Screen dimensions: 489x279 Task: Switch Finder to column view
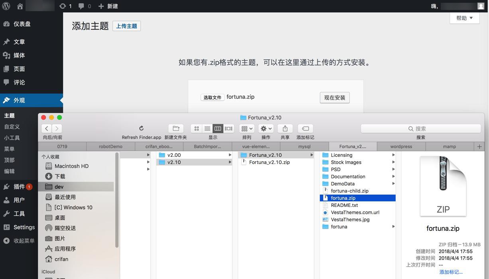(x=218, y=129)
